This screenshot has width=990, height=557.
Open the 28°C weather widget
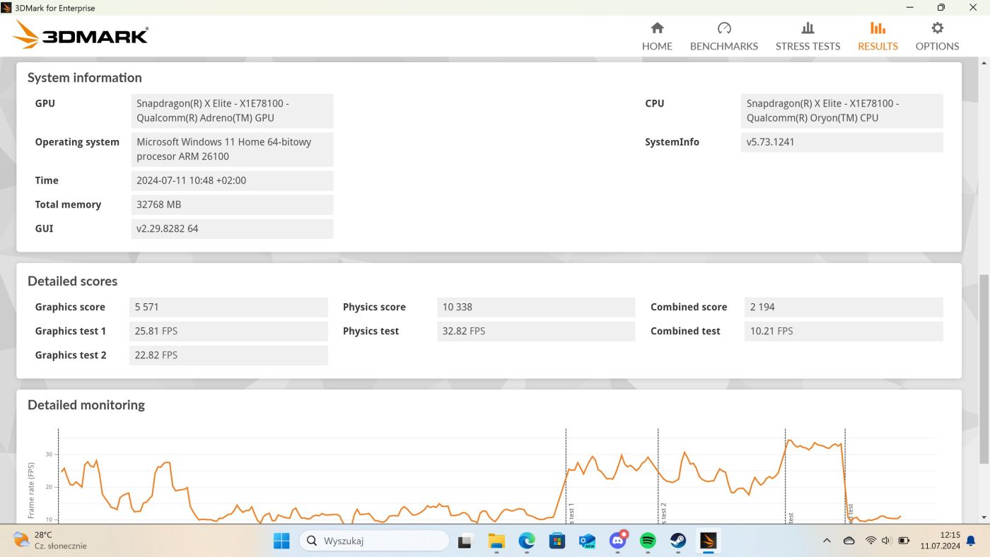click(x=49, y=541)
